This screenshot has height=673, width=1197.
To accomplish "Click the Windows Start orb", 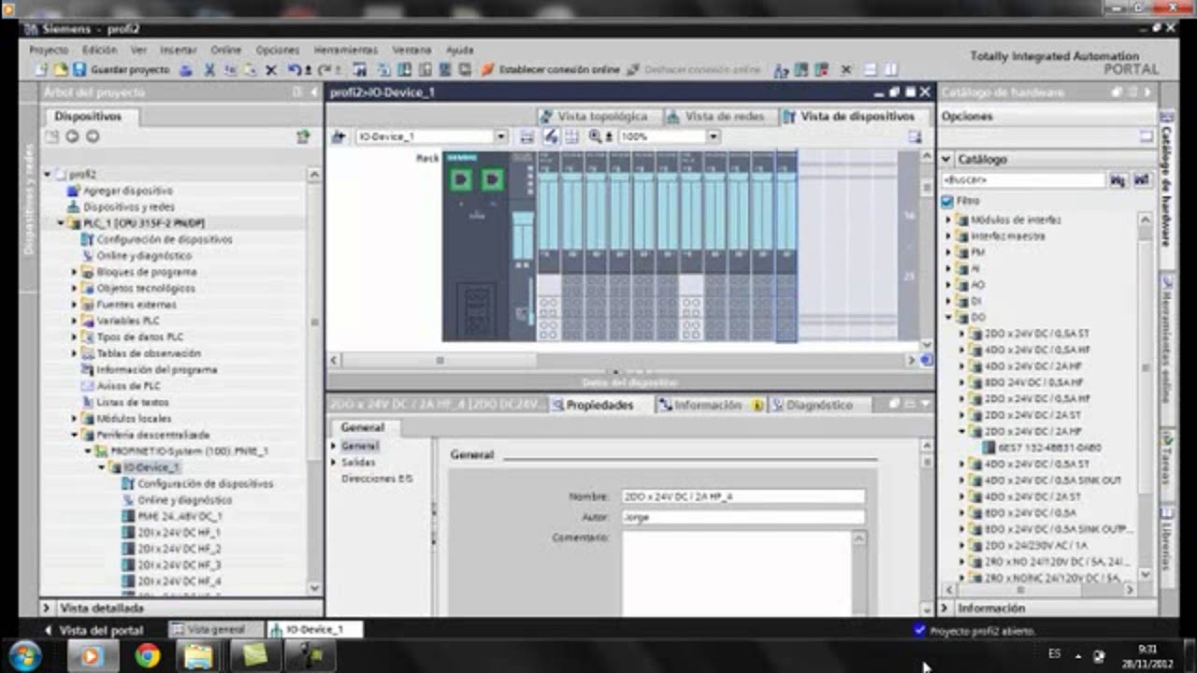I will [25, 655].
